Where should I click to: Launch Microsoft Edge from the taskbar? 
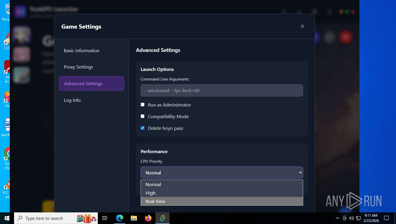(119, 218)
